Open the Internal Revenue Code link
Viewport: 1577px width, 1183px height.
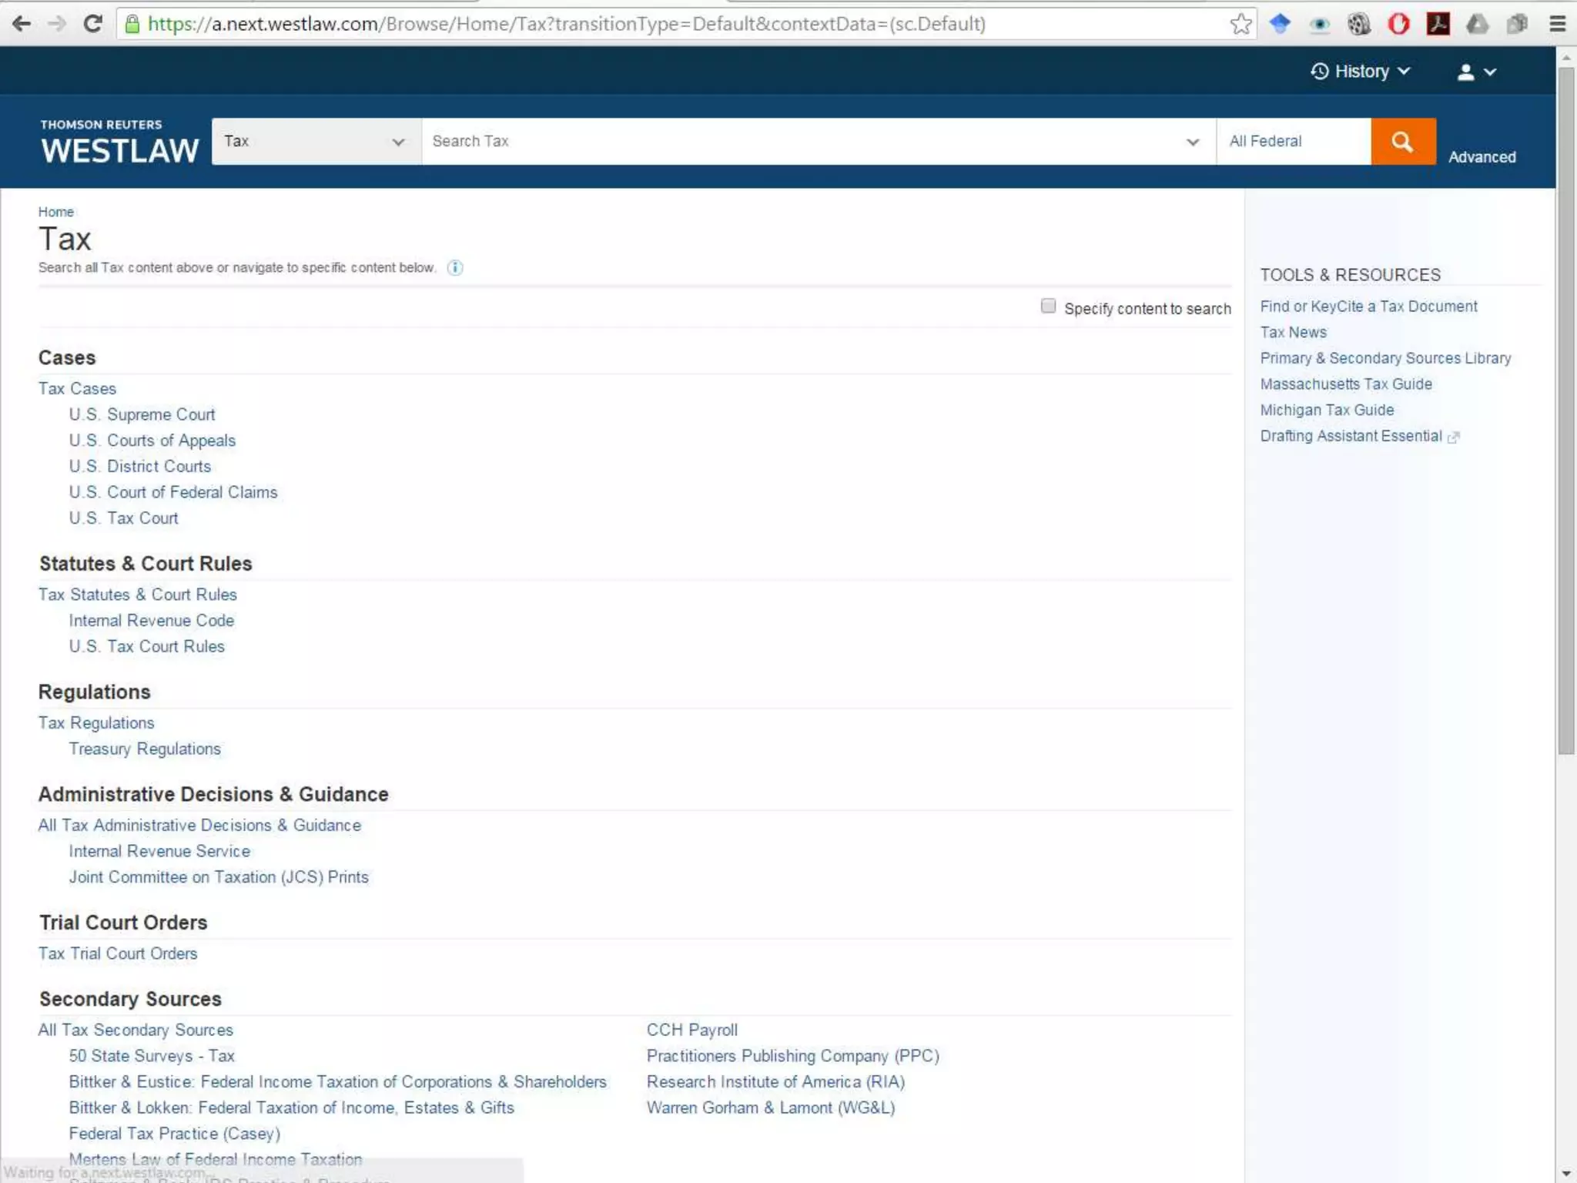click(151, 621)
